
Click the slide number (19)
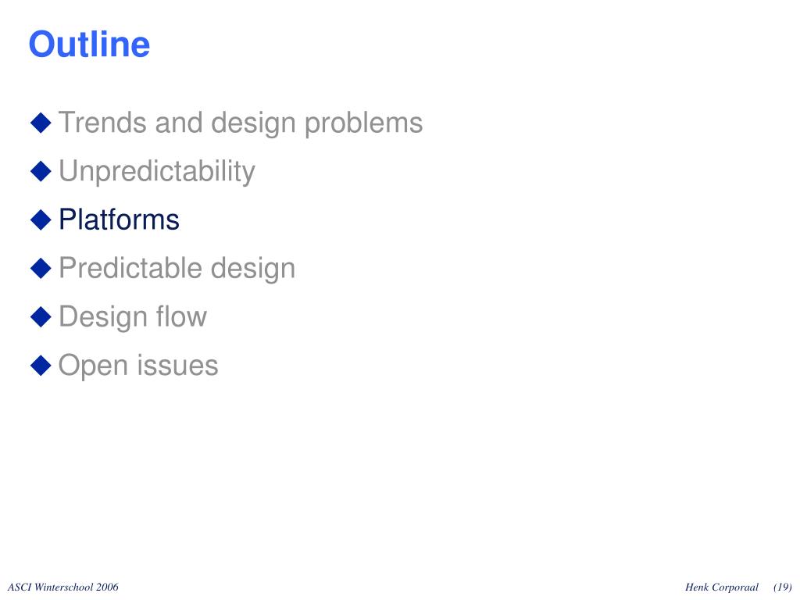coord(783,587)
